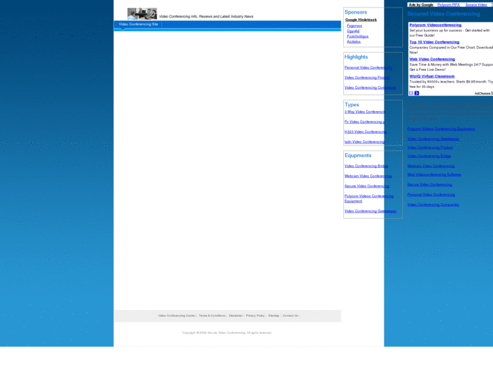This screenshot has width=493, height=369.
Task: Open the Web Video Conferencing ad headline
Action: click(x=432, y=59)
